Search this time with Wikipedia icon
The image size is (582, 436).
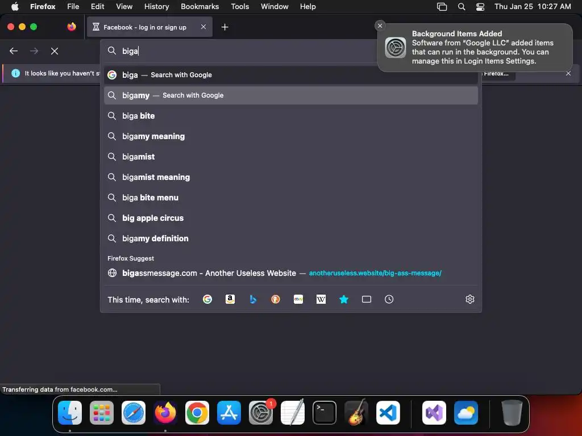tap(321, 299)
